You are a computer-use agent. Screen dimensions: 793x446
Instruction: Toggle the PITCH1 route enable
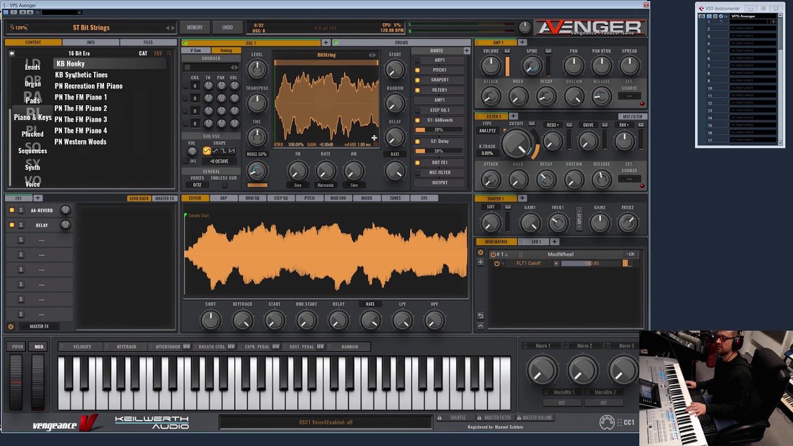[417, 70]
